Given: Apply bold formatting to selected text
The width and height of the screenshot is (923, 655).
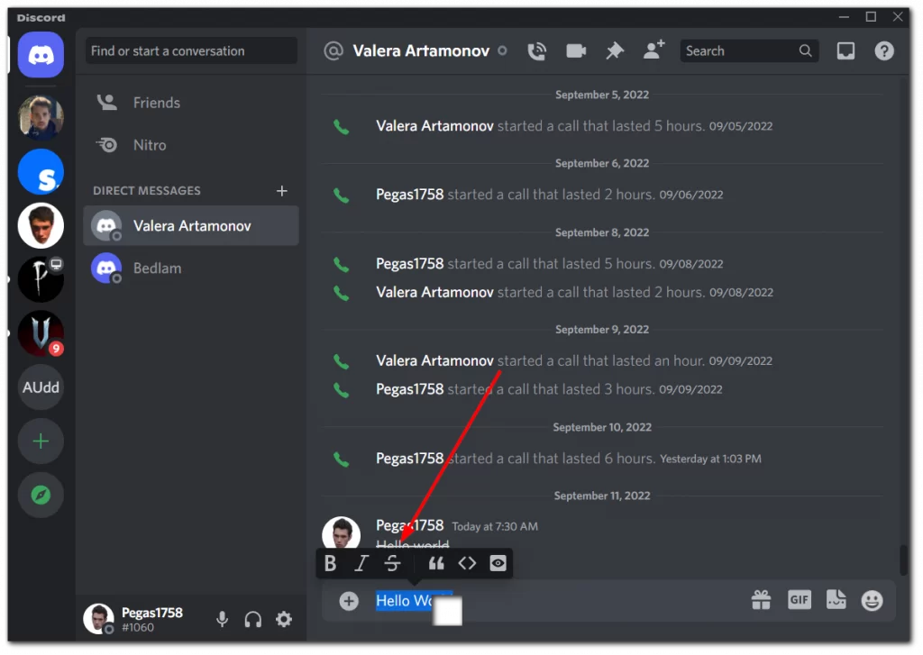Looking at the screenshot, I should [x=330, y=564].
